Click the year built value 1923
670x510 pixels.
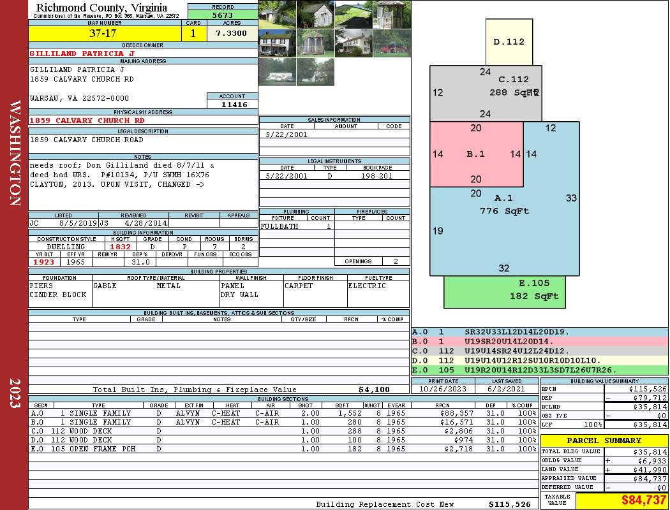[44, 262]
